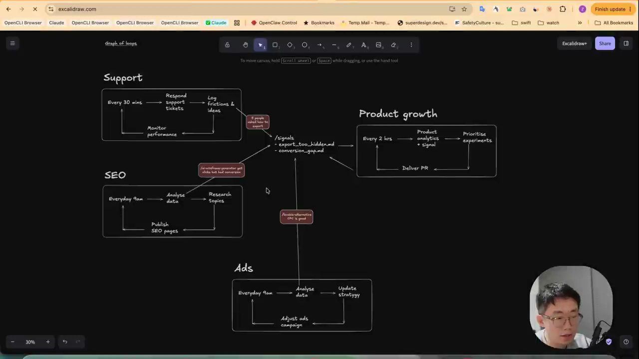Zoom out with the minus button
639x359 pixels.
(12, 342)
